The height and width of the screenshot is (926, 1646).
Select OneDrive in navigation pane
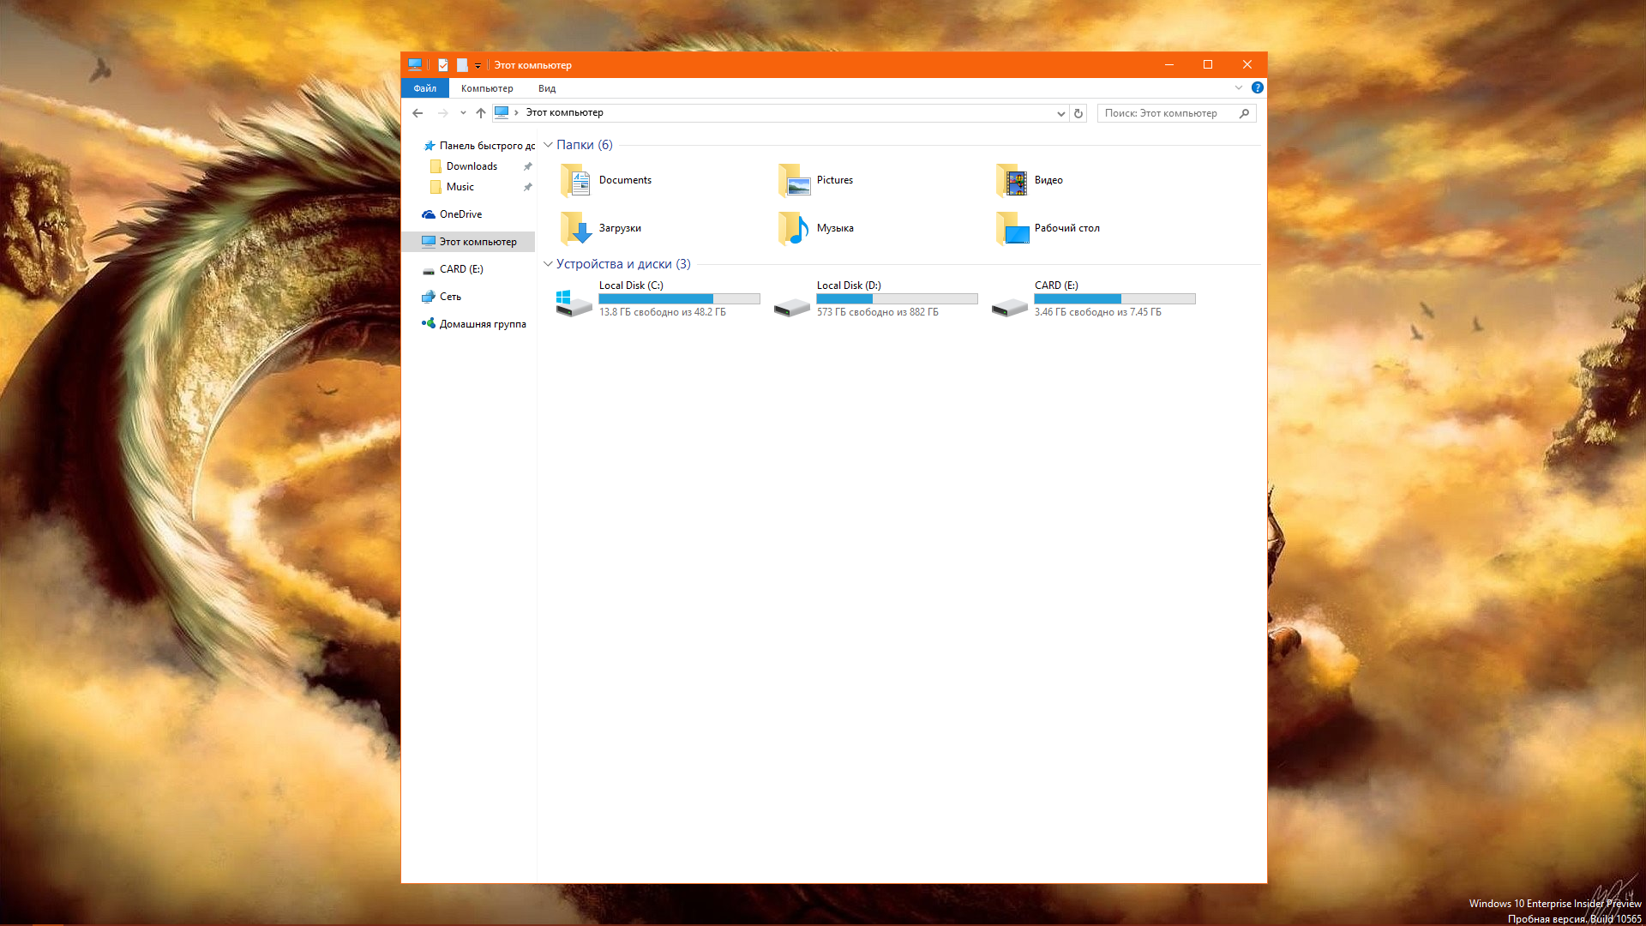(x=460, y=214)
